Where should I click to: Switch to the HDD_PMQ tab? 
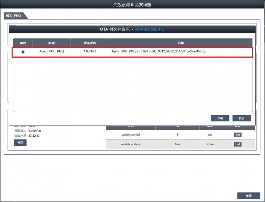14,16
